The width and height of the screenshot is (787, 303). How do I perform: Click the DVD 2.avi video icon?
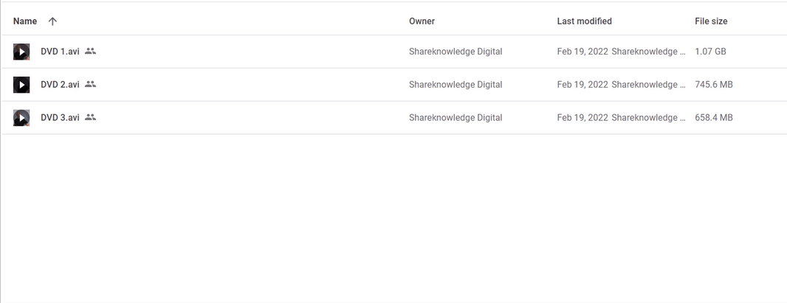click(x=21, y=85)
